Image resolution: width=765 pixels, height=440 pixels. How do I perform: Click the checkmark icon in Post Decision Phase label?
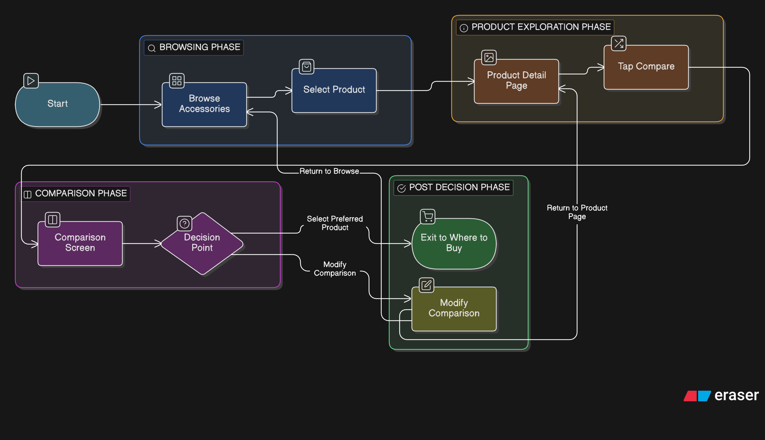(401, 188)
